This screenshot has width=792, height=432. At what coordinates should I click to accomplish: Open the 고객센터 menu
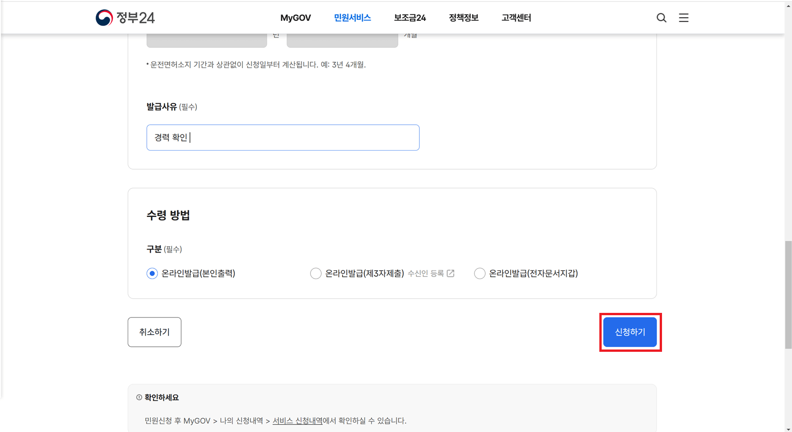coord(516,18)
